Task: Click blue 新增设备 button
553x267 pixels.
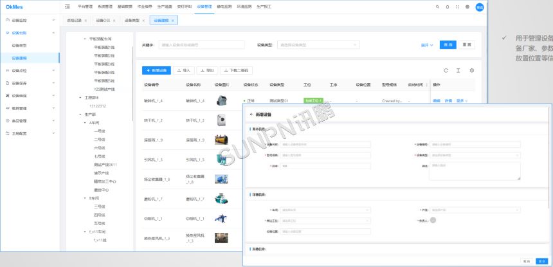Action: click(x=157, y=71)
